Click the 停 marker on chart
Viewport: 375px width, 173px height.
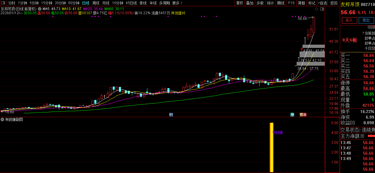[x=292, y=115]
